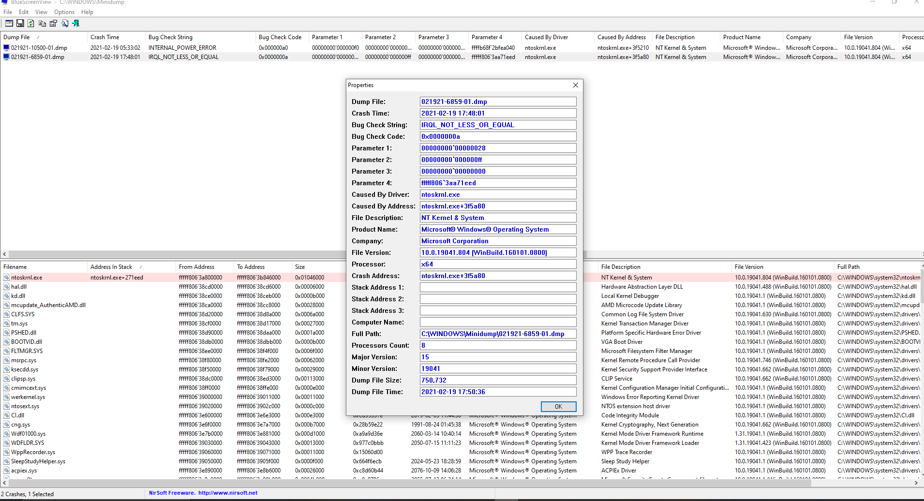Select the CI.dll row
The image size is (924, 501).
pyautogui.click(x=17, y=415)
